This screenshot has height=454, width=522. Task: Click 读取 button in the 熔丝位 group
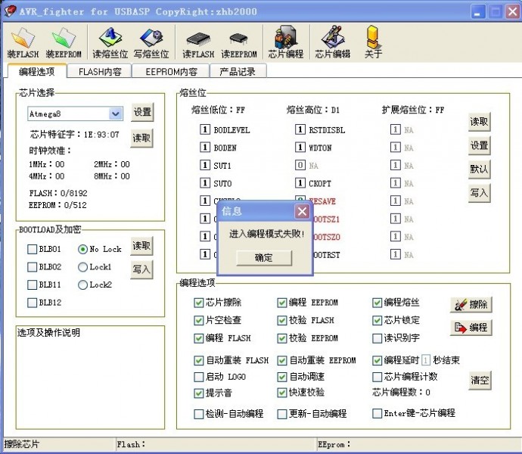[479, 122]
